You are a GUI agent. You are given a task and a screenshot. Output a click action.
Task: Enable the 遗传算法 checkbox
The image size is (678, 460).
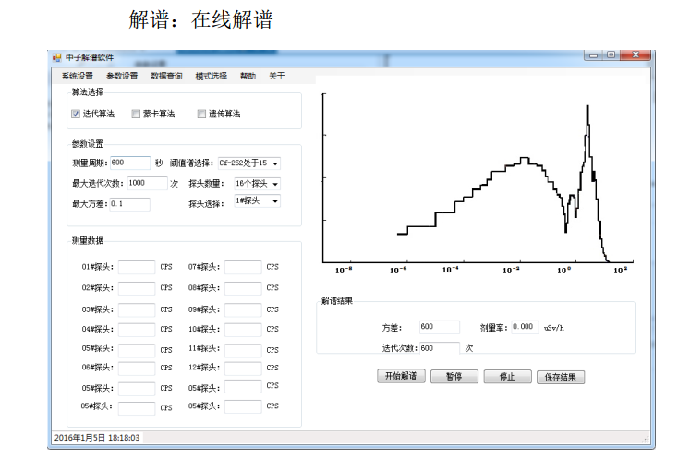201,114
